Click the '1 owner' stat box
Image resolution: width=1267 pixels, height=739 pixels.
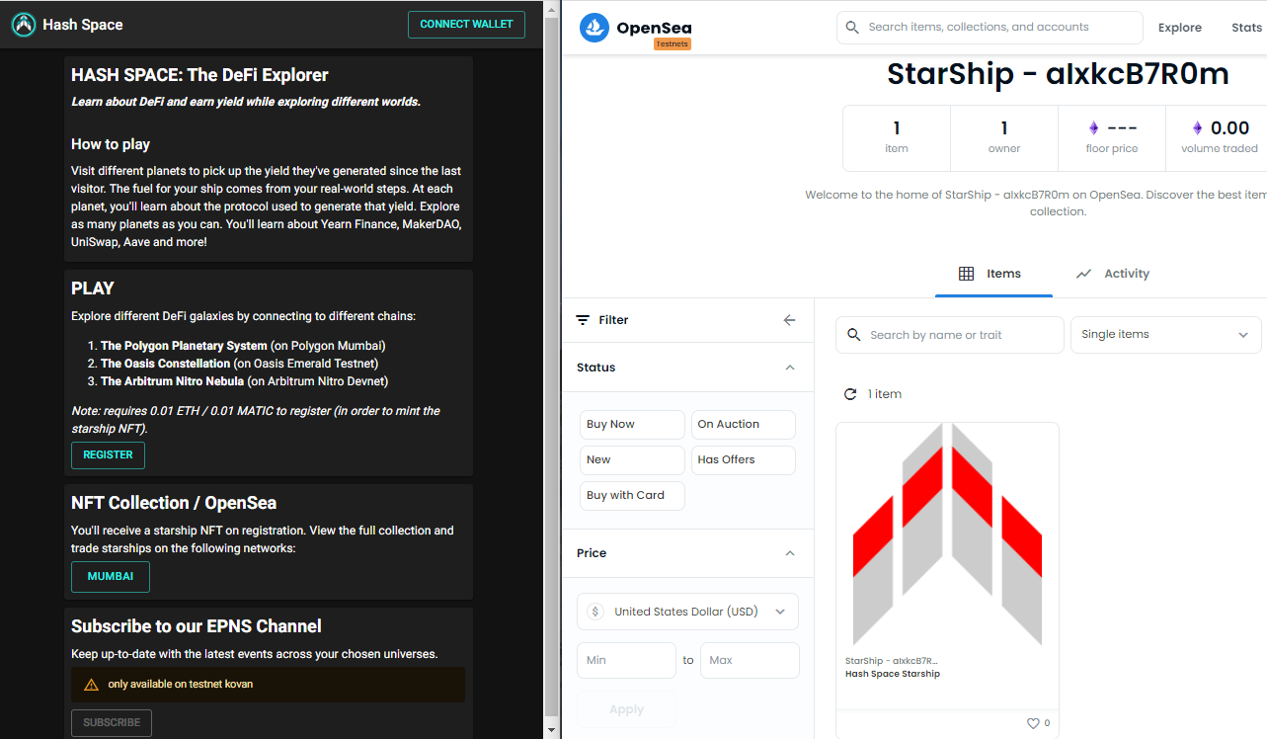[x=1004, y=138]
